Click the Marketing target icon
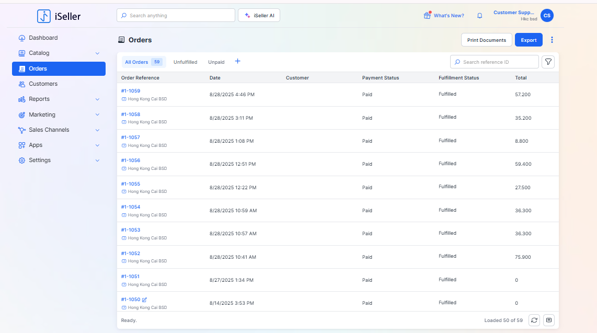The image size is (597, 333). (22, 114)
